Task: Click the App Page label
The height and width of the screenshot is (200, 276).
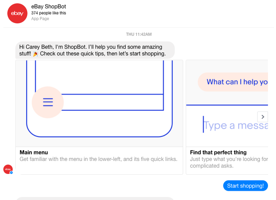Action: pyautogui.click(x=40, y=19)
